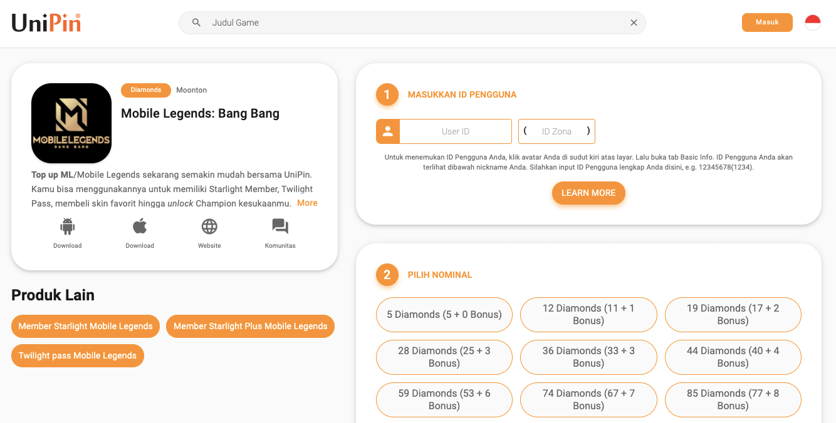Expand description with More link

(x=307, y=203)
